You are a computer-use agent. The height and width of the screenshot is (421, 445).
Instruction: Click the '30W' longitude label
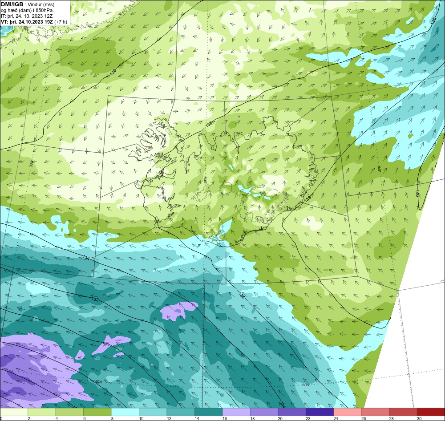pyautogui.click(x=31, y=163)
